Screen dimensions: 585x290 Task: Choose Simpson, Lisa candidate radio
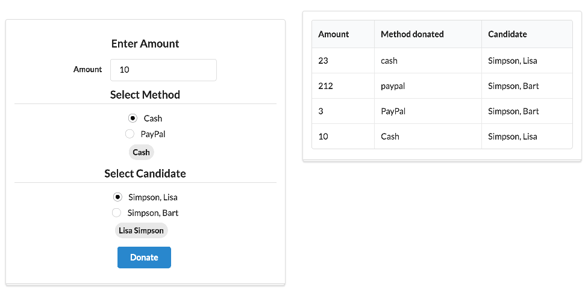click(x=118, y=197)
